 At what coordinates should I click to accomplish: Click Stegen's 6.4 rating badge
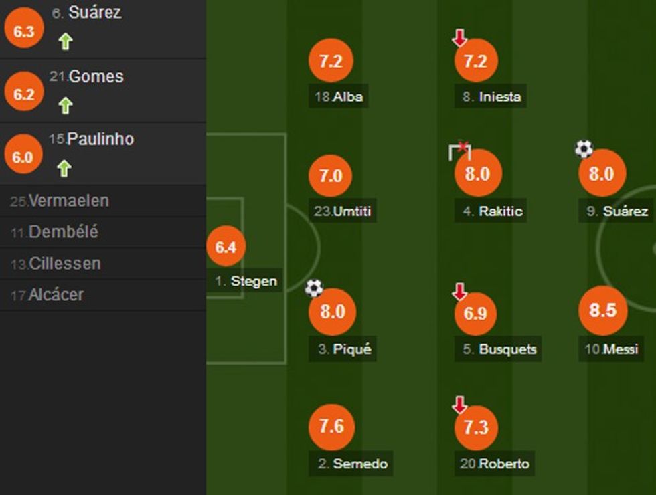click(226, 247)
